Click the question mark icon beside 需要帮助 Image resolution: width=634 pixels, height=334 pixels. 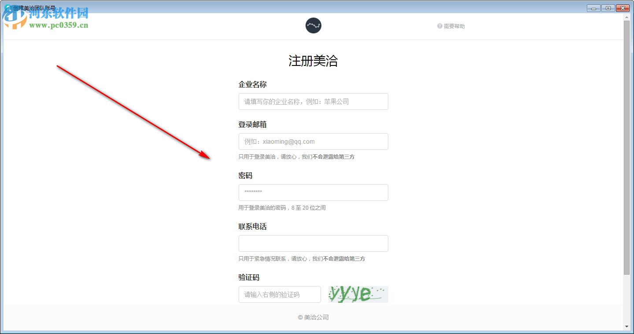(439, 26)
